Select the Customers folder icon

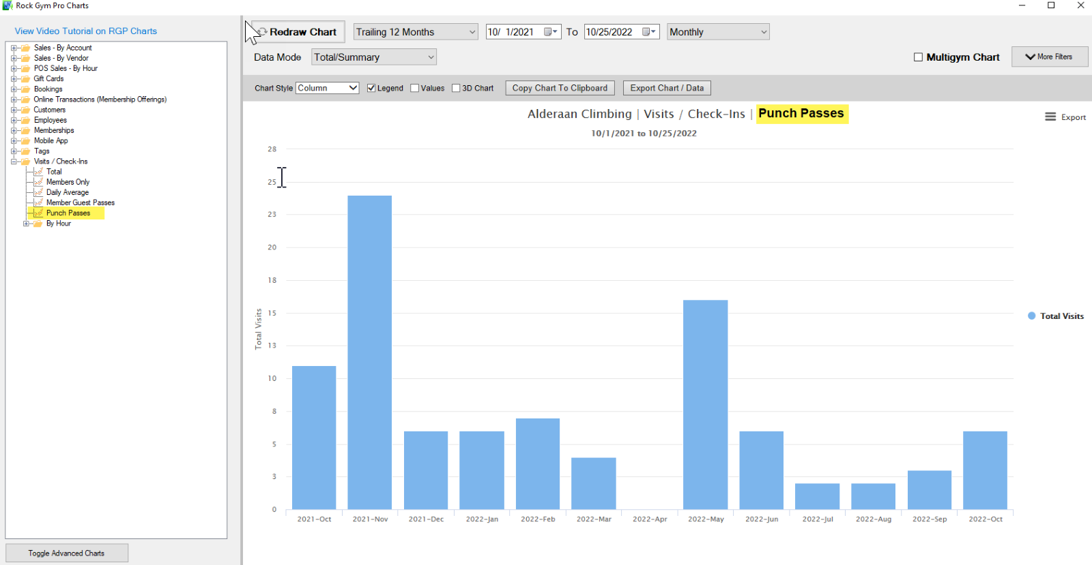coord(26,110)
